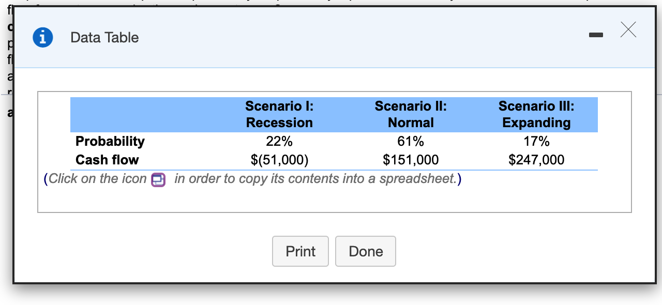Click the 61% probability cell
Screen dimensions: 662x305
411,141
